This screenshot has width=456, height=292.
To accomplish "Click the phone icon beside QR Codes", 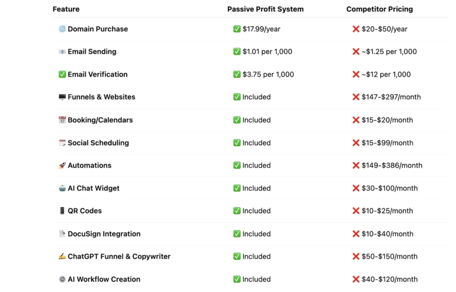I will [x=62, y=211].
